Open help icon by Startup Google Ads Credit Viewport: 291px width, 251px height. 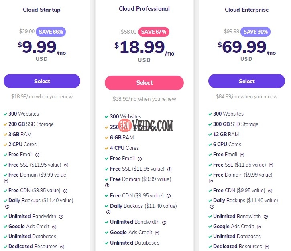click(54, 227)
